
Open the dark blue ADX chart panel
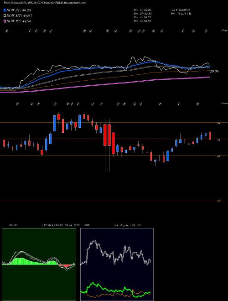tap(117, 265)
